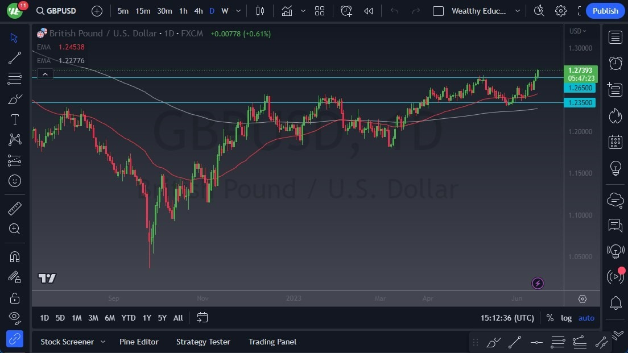Expand the timeframe interval dropdown arrow

point(238,10)
